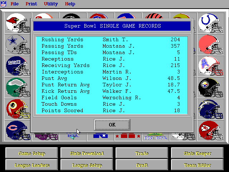Select the Rushing Yards record label
This screenshot has width=229, height=172.
pos(62,40)
